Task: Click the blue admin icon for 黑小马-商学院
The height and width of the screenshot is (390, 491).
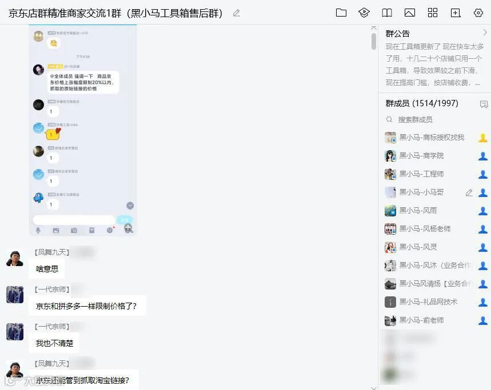Action: click(x=483, y=156)
